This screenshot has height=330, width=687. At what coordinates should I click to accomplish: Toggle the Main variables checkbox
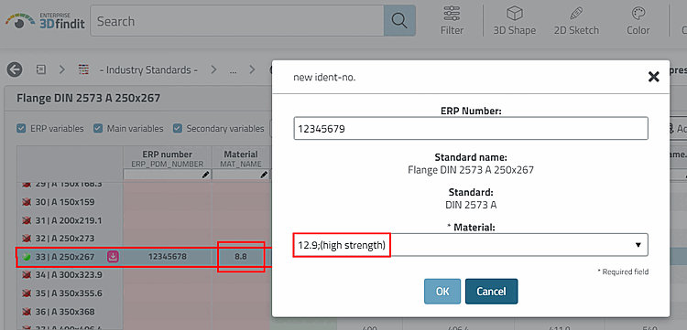pyautogui.click(x=97, y=129)
